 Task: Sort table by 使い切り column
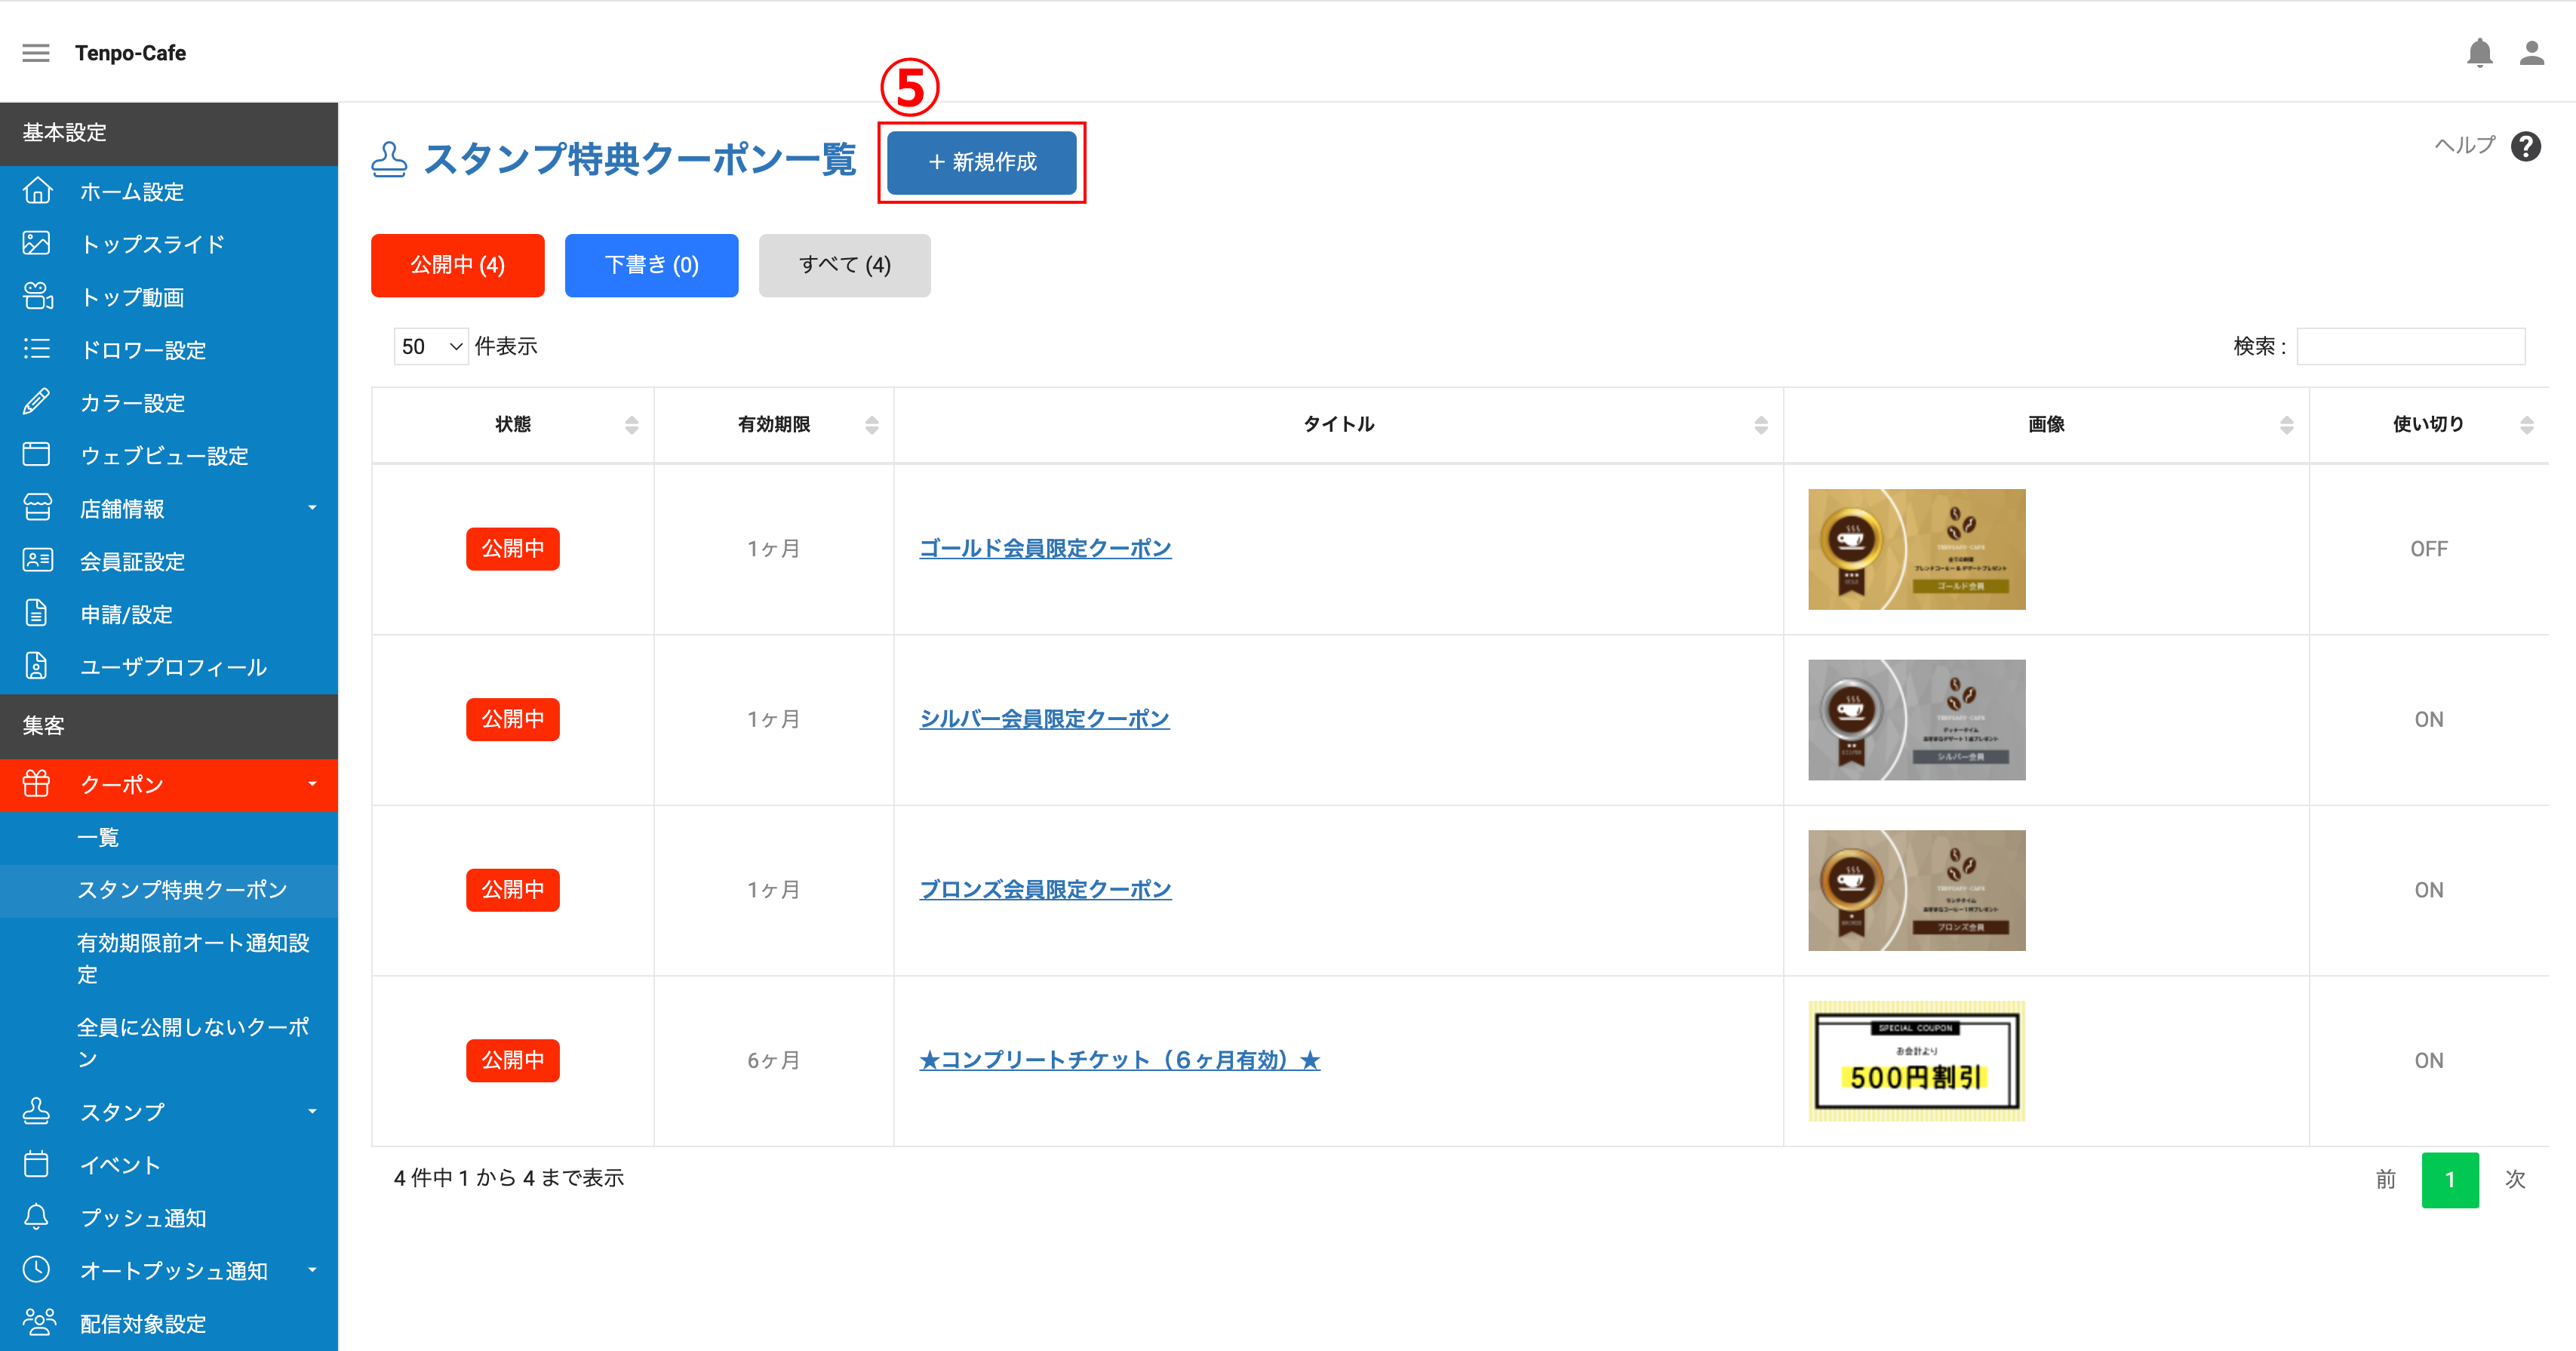click(x=2428, y=425)
